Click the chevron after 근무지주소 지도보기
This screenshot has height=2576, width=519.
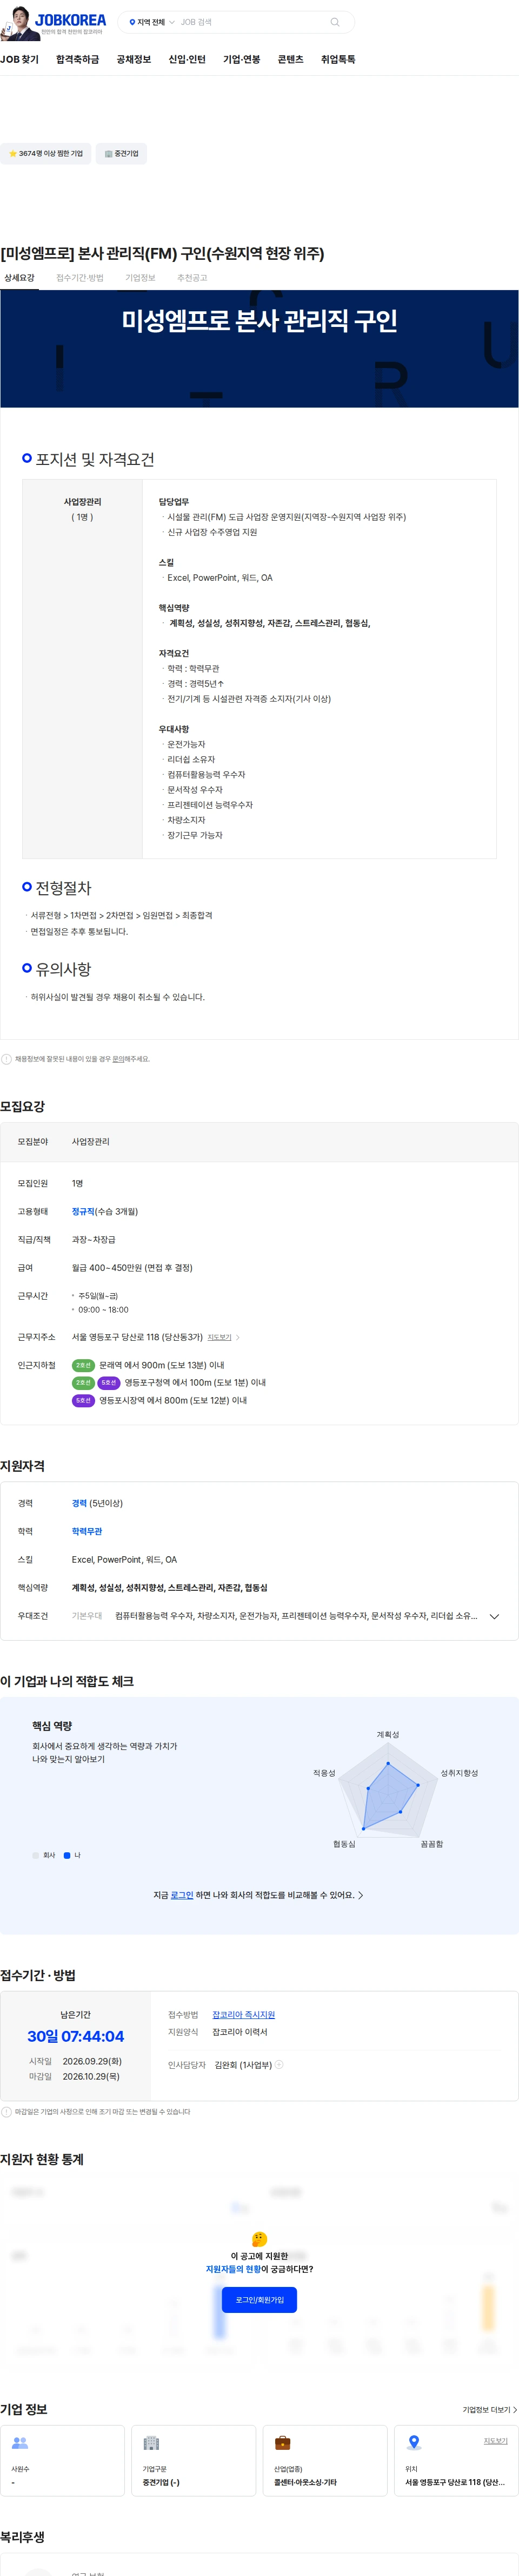(x=237, y=1337)
